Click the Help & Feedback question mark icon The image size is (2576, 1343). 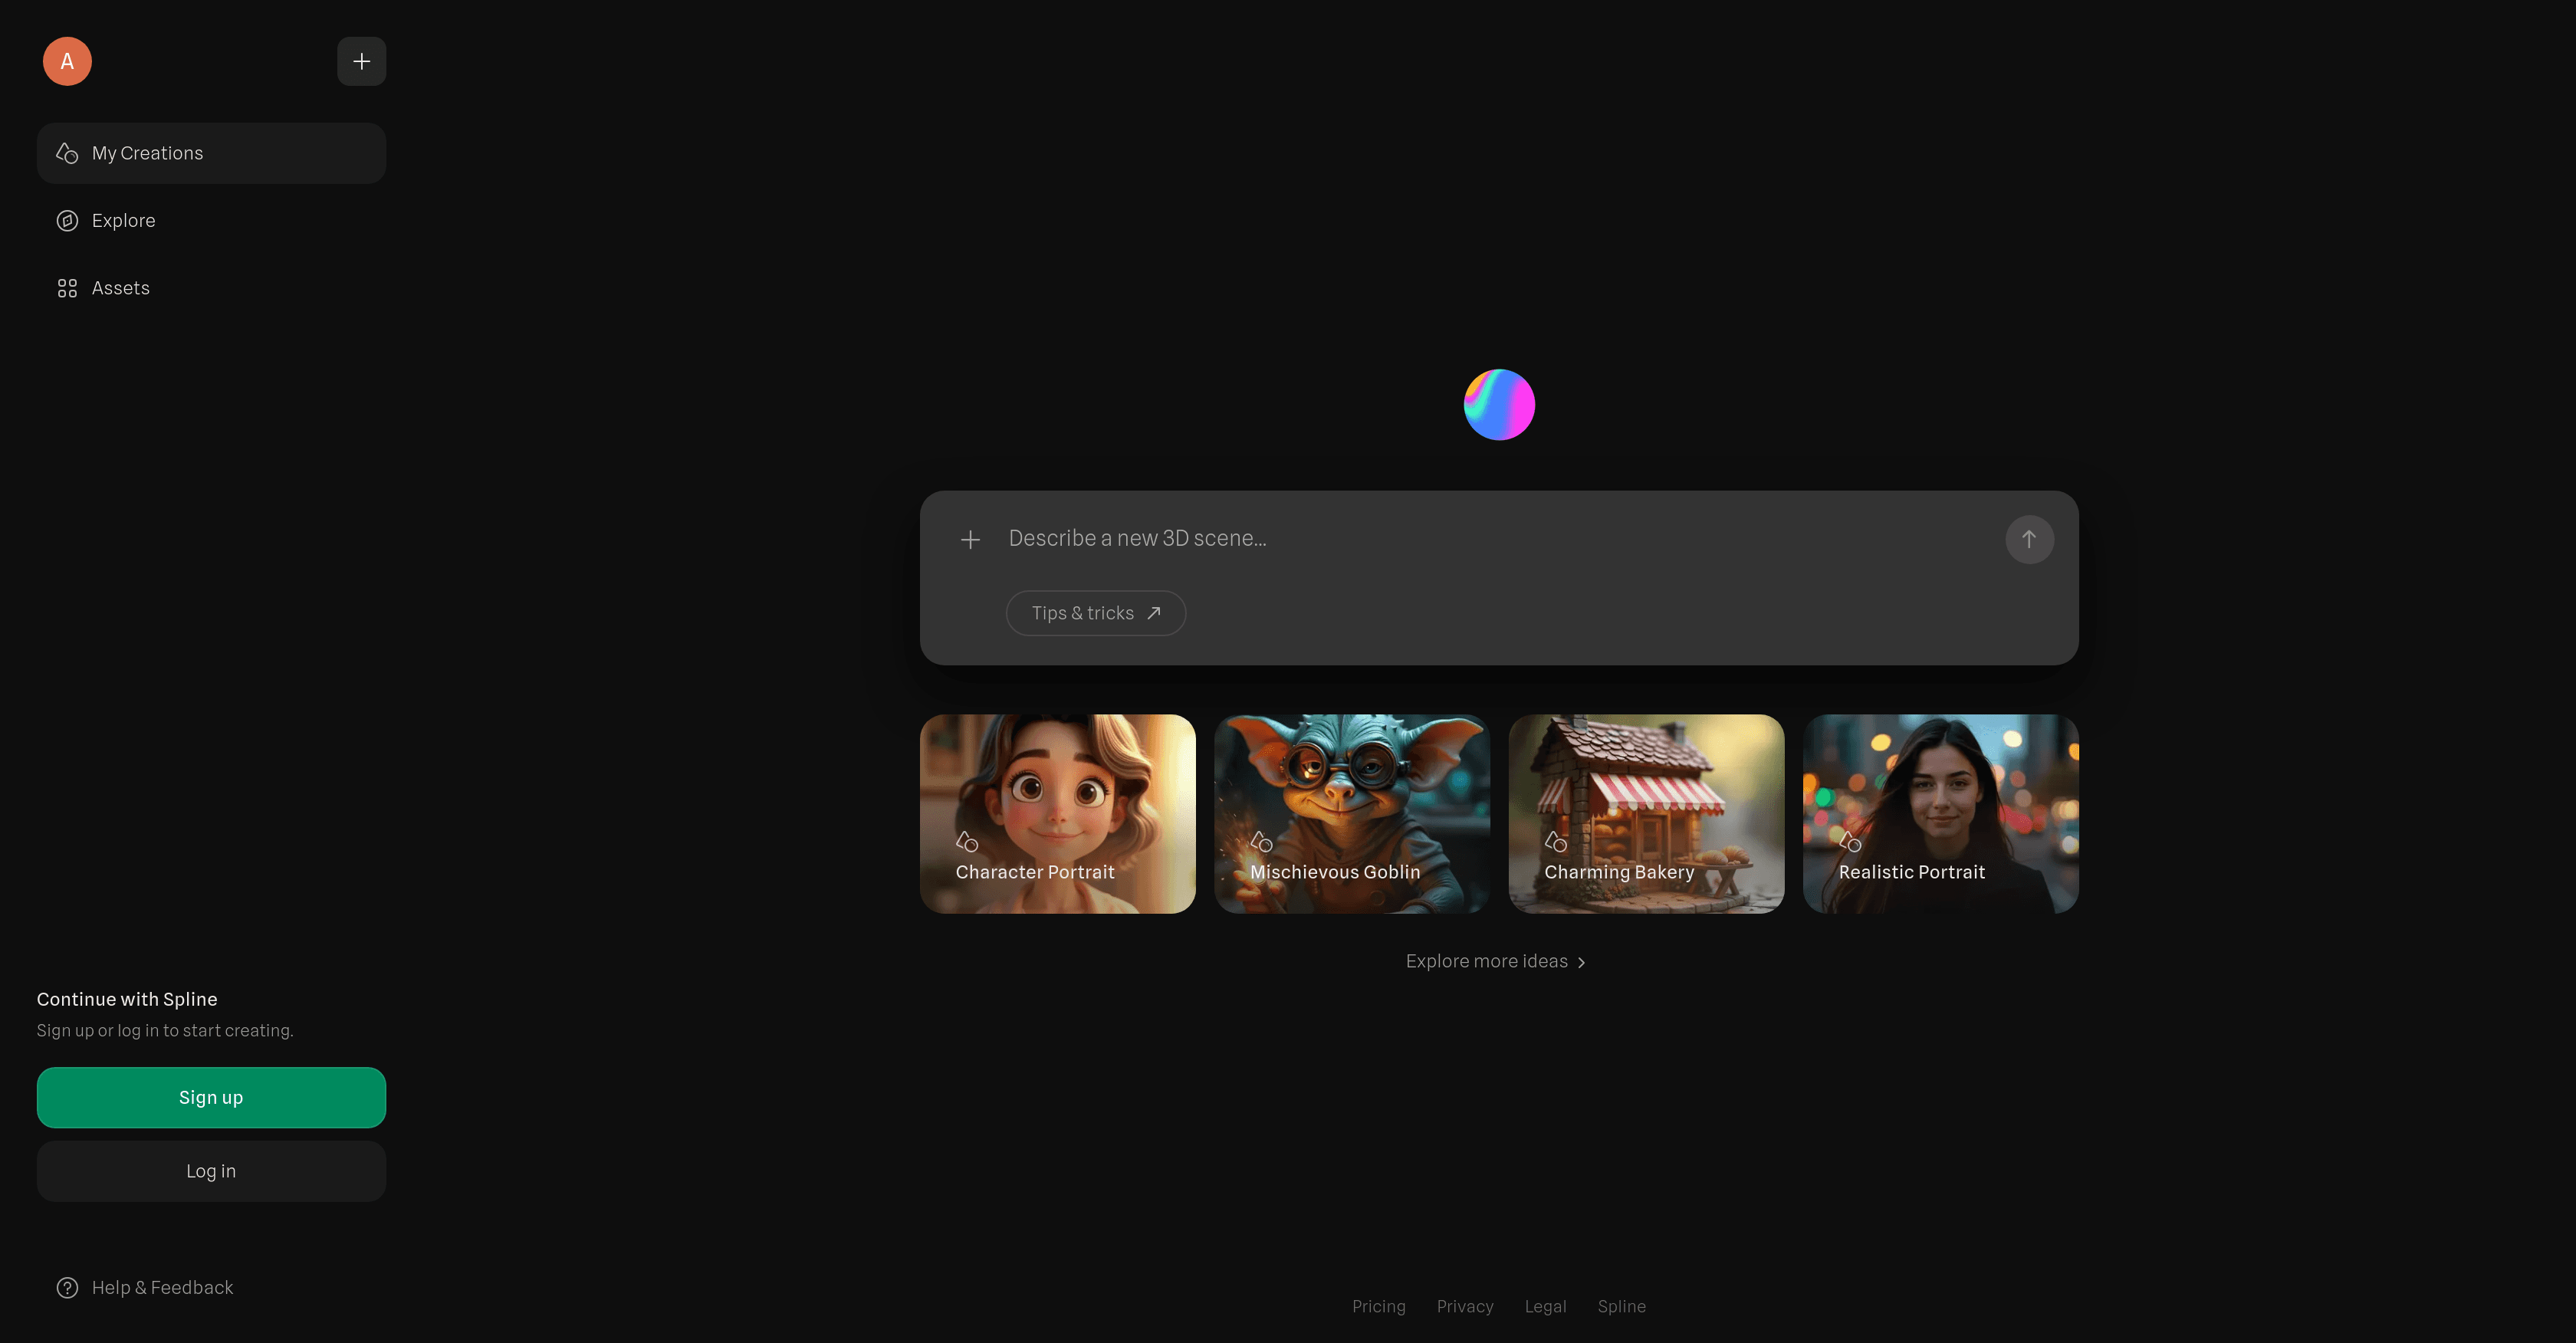coord(66,1287)
